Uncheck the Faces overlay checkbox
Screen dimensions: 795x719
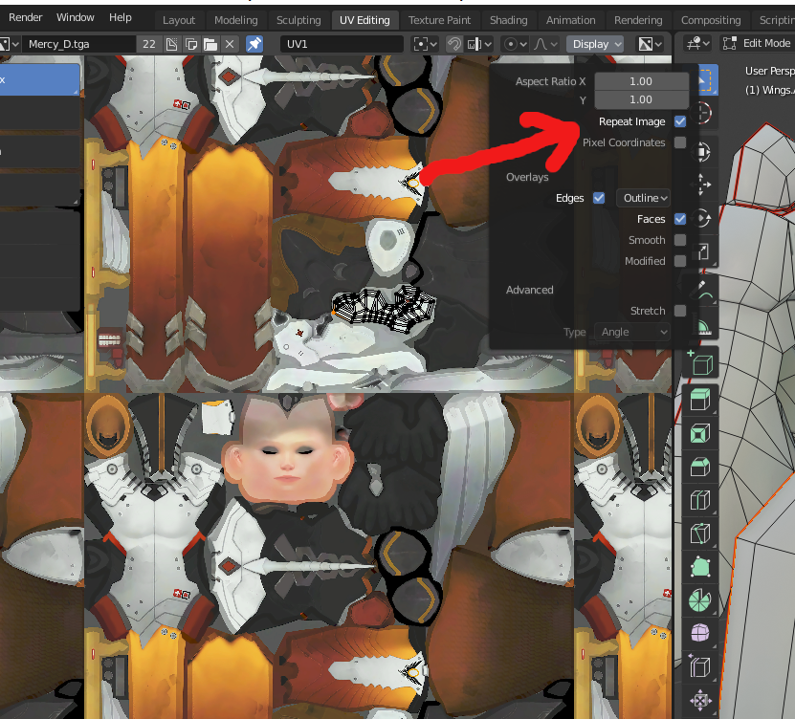tap(680, 219)
